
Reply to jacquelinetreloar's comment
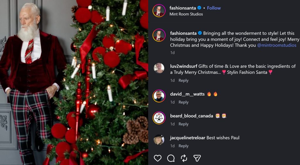tap(183, 146)
